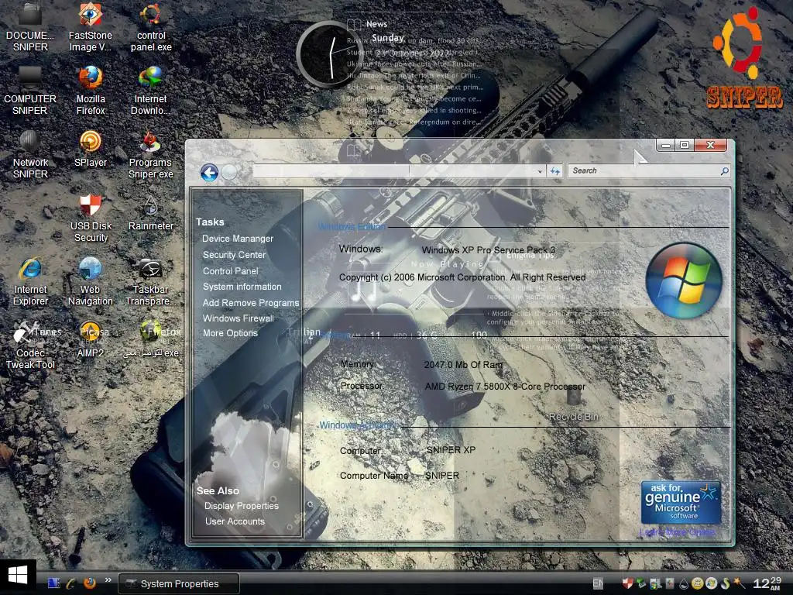Launch SPlayer desktop icon
Viewport: 793px width, 595px height.
point(91,148)
